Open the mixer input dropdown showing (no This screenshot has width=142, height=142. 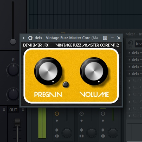tap(138, 43)
